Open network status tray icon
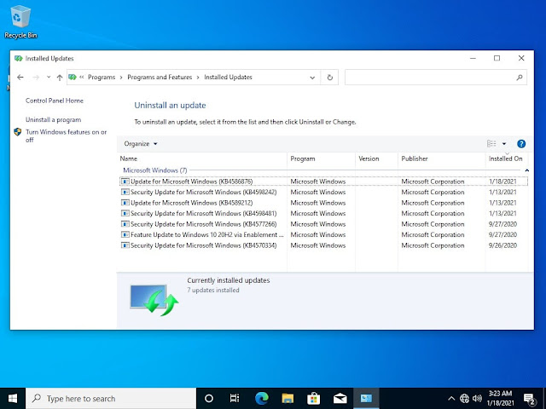 tap(464, 399)
